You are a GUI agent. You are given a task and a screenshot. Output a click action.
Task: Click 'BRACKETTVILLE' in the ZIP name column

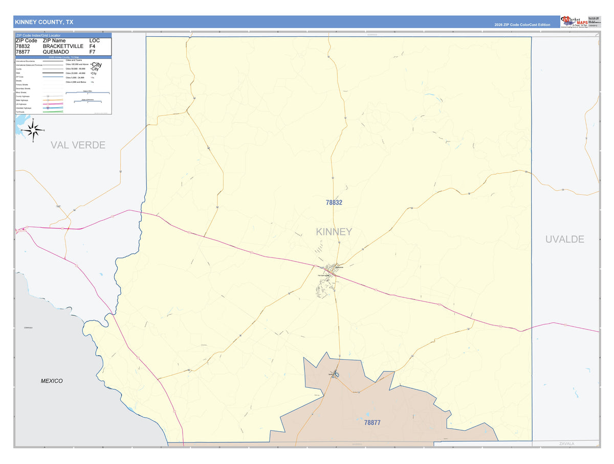coord(63,46)
